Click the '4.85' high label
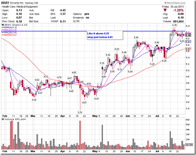196x155 pixels. [74, 72]
